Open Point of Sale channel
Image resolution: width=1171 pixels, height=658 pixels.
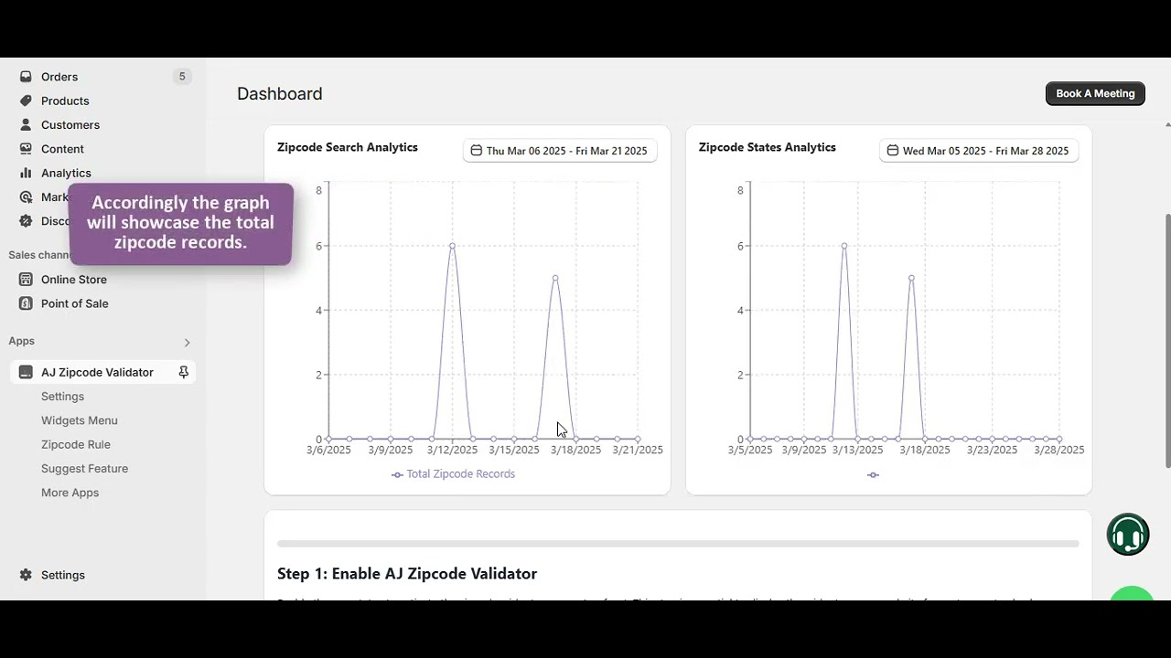coord(75,303)
